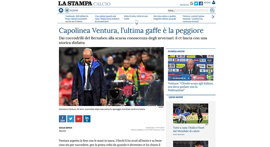This screenshot has height=147, width=270.
Task: Share article on Twitter button
Action: click(71, 119)
